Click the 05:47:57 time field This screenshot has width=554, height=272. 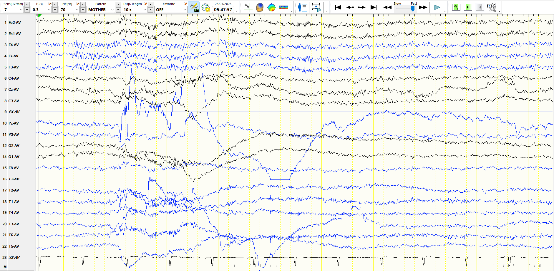[223, 10]
